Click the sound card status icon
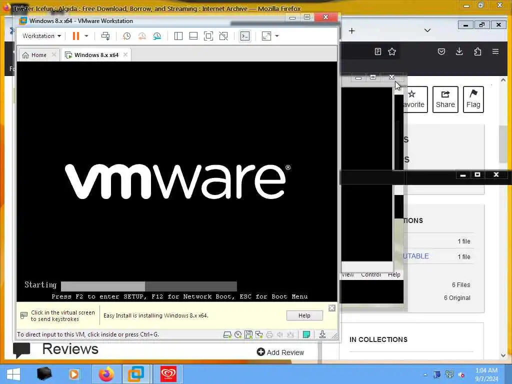Screen dimensions: 512x384 coord(280,334)
